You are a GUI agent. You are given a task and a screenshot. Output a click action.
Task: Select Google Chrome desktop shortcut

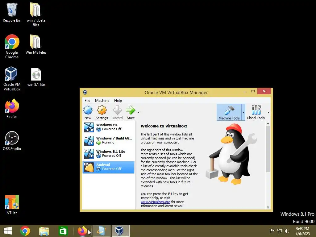12,47
